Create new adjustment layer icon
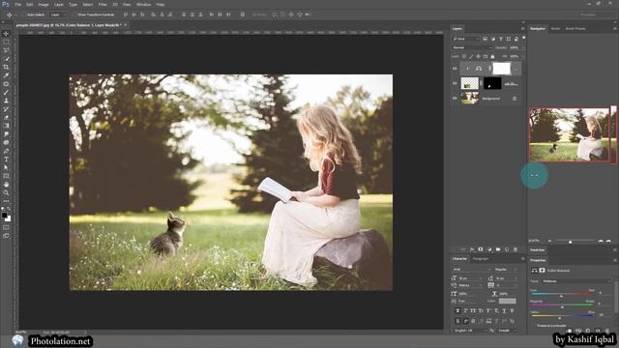Image resolution: width=619 pixels, height=348 pixels. click(x=489, y=249)
